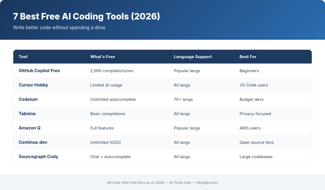
Task: Select the Privacy-focused cell for Tabnine
Action: [255, 114]
